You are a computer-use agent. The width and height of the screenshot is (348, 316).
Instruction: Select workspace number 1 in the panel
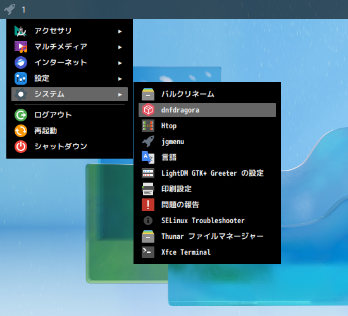click(23, 9)
